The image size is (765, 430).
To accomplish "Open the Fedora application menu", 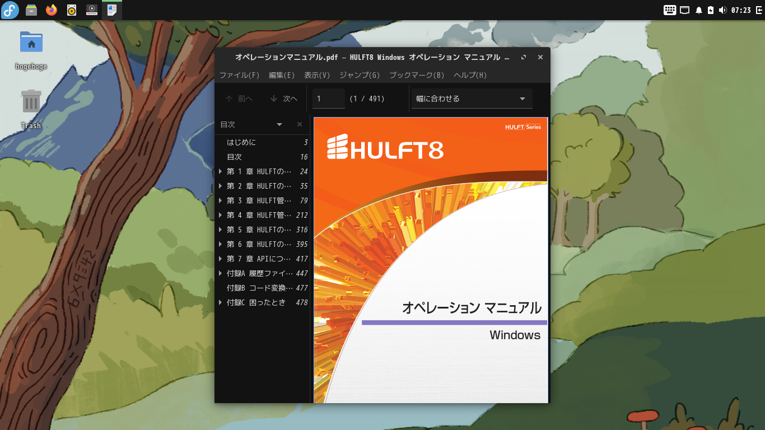I will 10,10.
